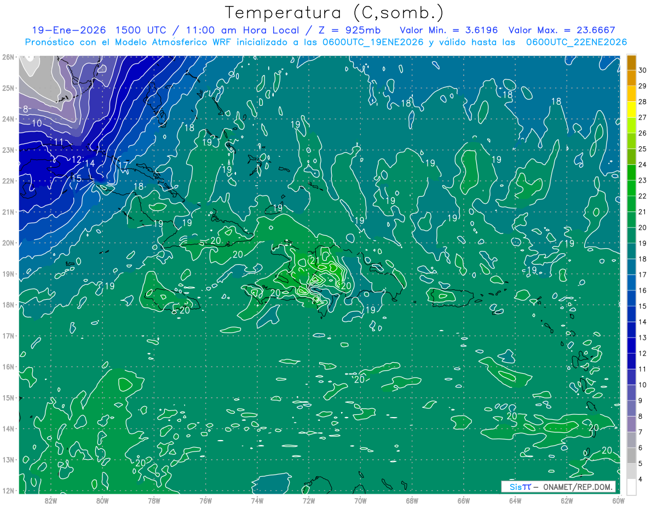
Task: Click the '12N' latitude axis label
Action: click(8, 490)
